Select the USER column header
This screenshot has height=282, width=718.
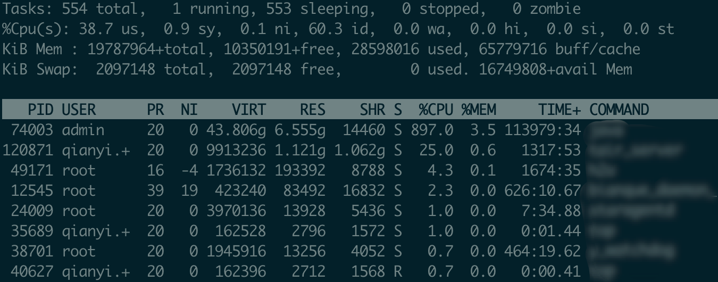point(79,110)
